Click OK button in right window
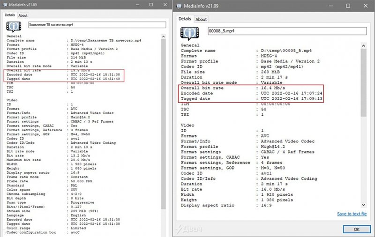 357,229
